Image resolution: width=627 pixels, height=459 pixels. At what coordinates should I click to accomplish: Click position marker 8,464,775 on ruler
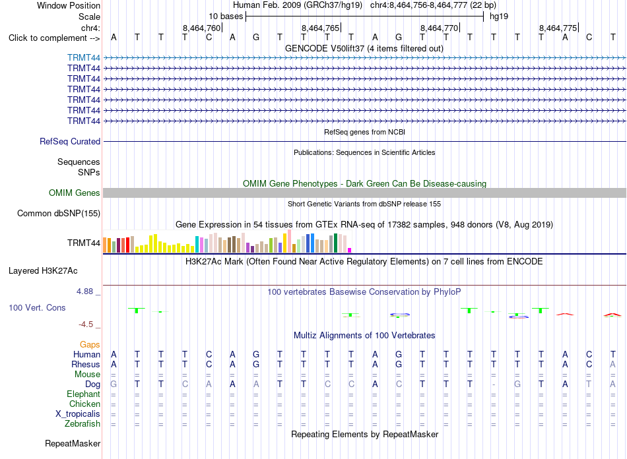558,28
